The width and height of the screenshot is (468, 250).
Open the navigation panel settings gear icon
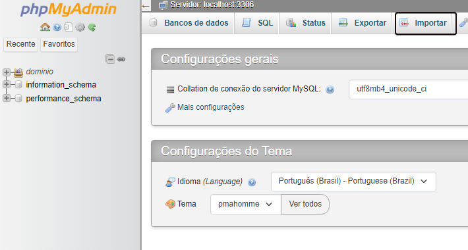[x=80, y=28]
